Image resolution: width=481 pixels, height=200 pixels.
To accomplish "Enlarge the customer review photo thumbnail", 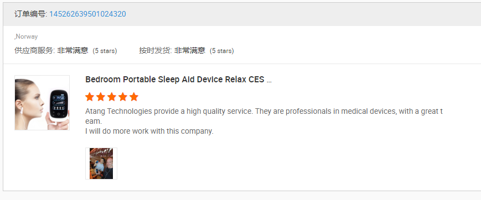I will pos(101,164).
